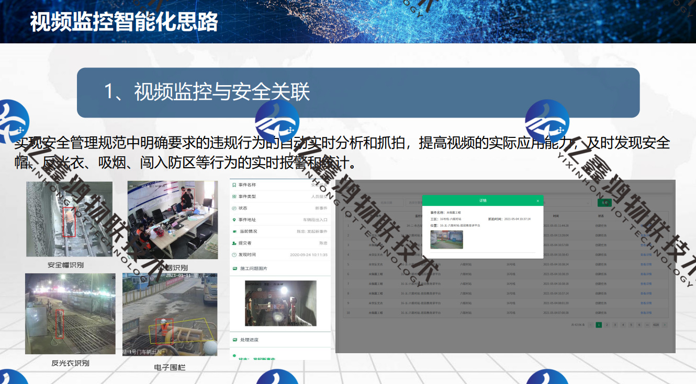Click the 事件类型 row in event panel
This screenshot has width=696, height=384.
tap(280, 196)
